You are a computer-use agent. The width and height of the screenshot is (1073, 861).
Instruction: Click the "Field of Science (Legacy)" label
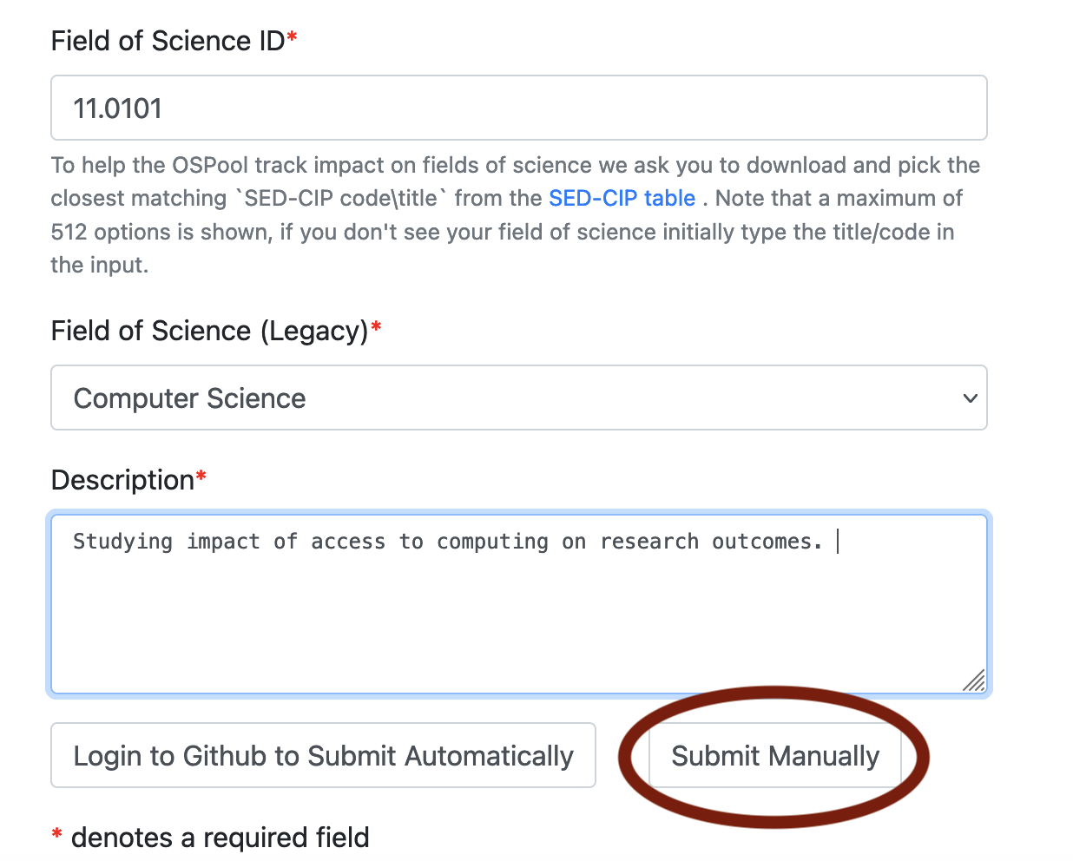pyautogui.click(x=210, y=331)
